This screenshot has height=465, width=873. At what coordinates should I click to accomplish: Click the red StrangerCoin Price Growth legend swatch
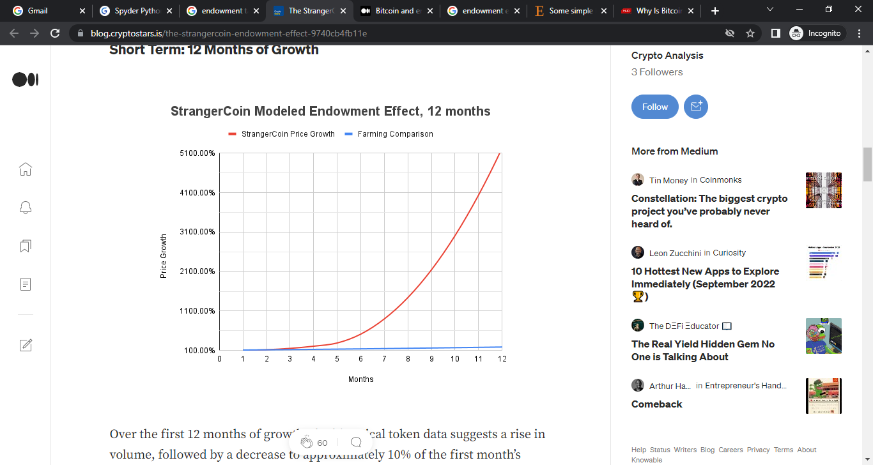(x=233, y=134)
